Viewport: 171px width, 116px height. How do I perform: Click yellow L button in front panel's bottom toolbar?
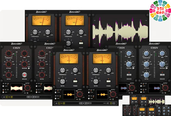(x=59, y=103)
